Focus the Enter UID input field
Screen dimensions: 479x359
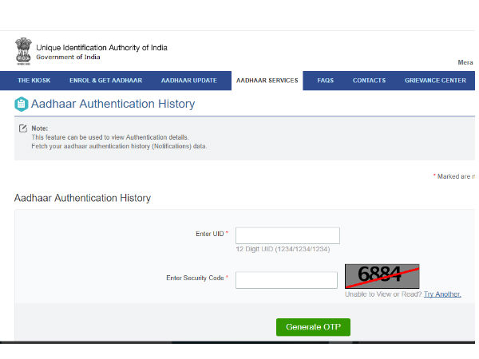pyautogui.click(x=287, y=235)
